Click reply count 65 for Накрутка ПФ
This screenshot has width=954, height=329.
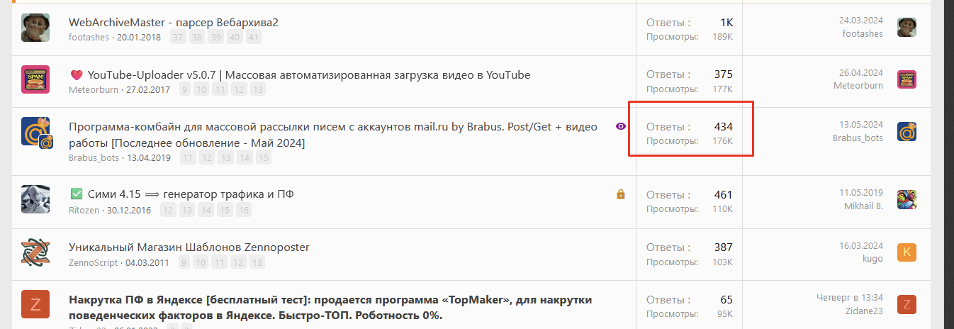pos(727,300)
